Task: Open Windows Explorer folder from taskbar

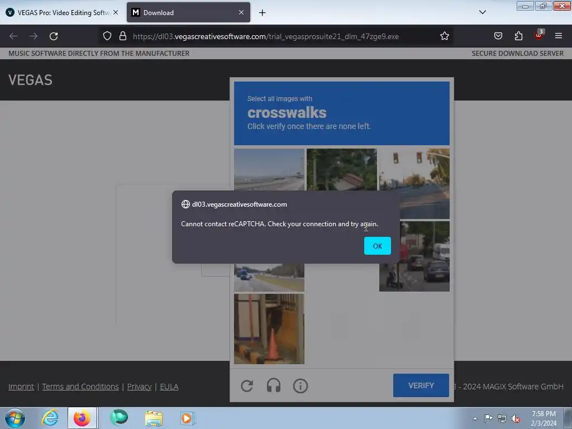Action: click(x=154, y=418)
